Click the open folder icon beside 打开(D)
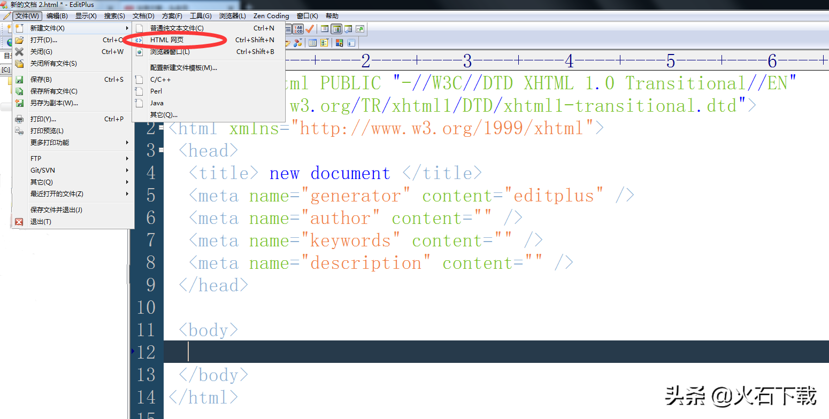Screen dimensions: 829x419 point(19,40)
